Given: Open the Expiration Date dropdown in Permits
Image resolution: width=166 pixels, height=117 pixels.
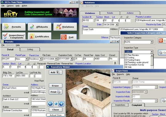Looking at the screenshot, I should tap(72, 59).
